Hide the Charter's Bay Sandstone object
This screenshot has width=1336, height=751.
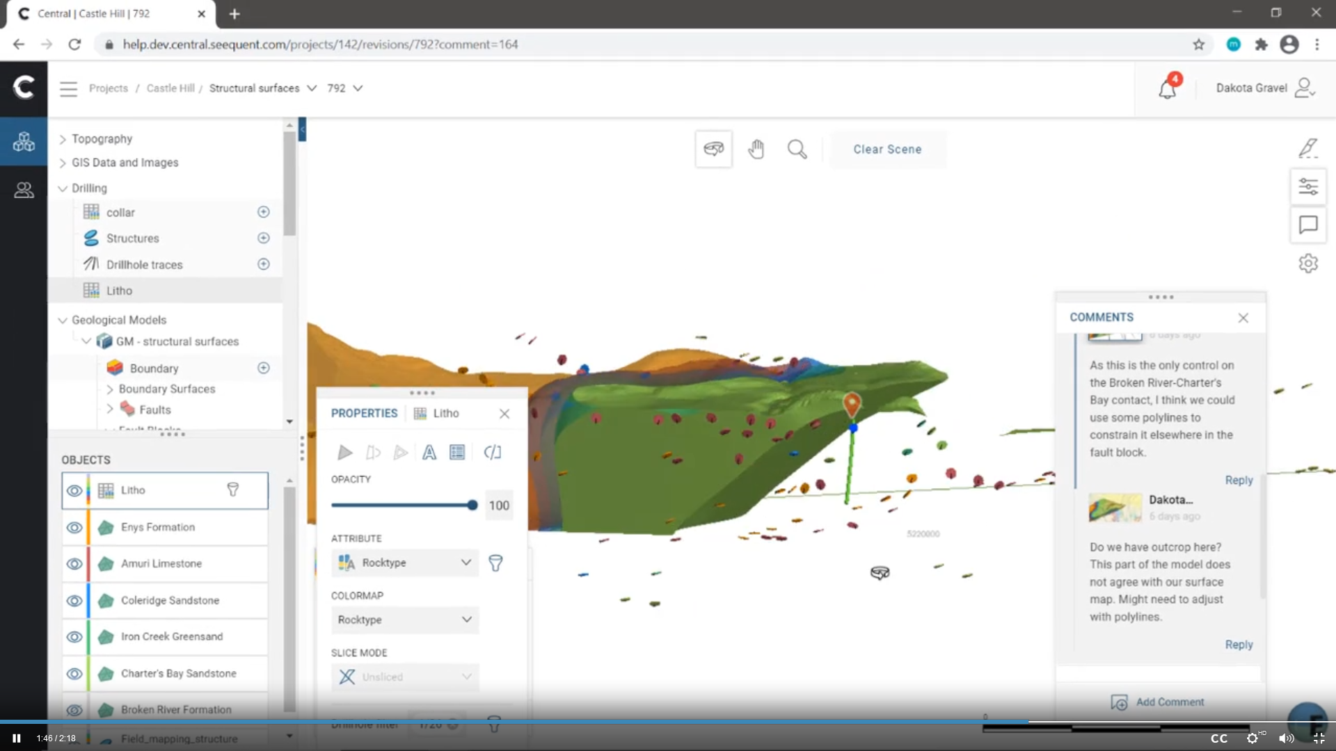click(x=74, y=674)
